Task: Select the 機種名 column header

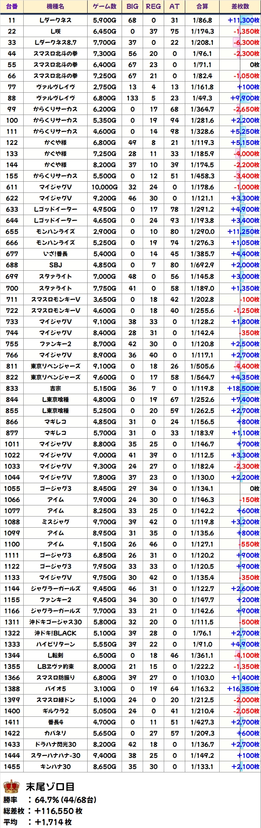Action: coord(55,6)
